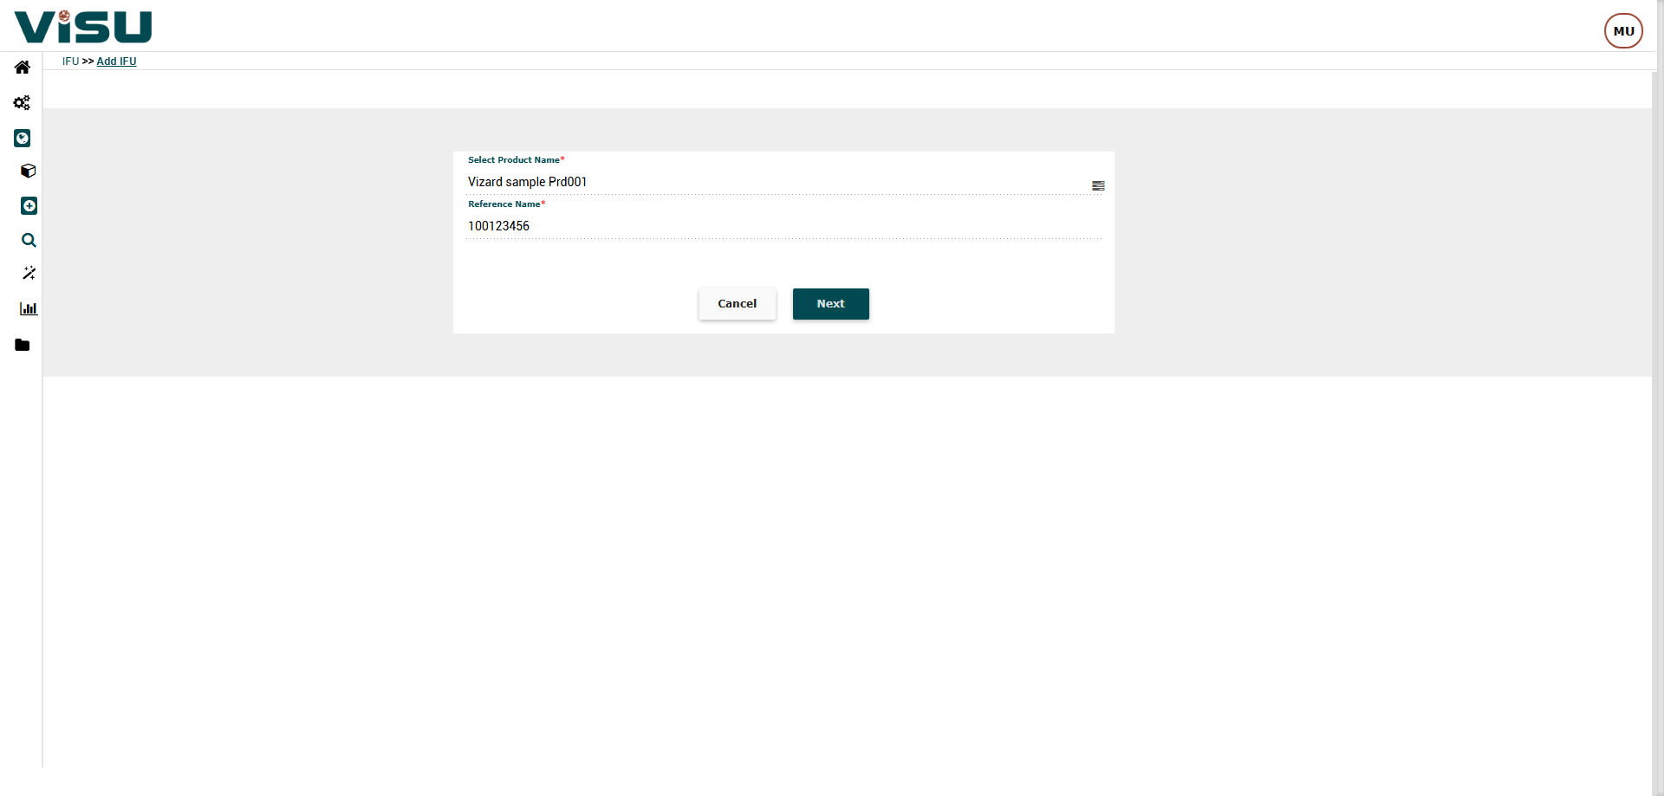Open product list icon beside product name
Viewport: 1664px width, 796px height.
[x=1098, y=186]
